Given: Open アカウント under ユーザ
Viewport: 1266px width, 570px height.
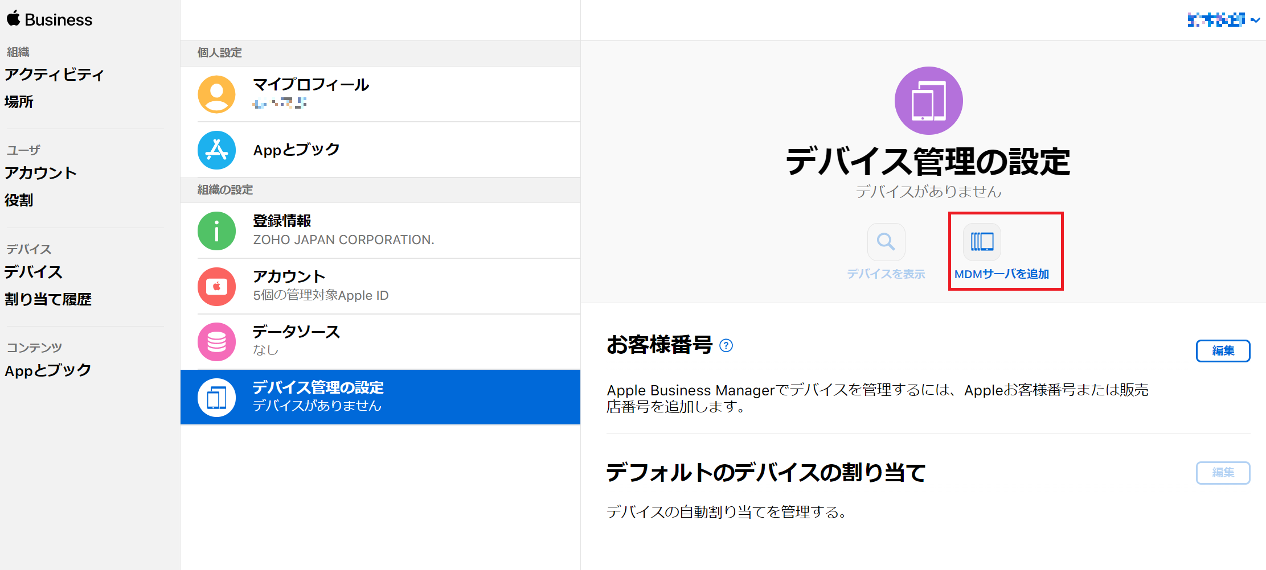Looking at the screenshot, I should click(40, 172).
